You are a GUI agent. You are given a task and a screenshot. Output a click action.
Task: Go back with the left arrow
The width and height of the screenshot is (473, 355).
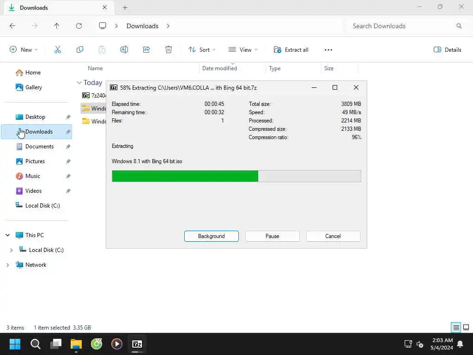click(12, 26)
